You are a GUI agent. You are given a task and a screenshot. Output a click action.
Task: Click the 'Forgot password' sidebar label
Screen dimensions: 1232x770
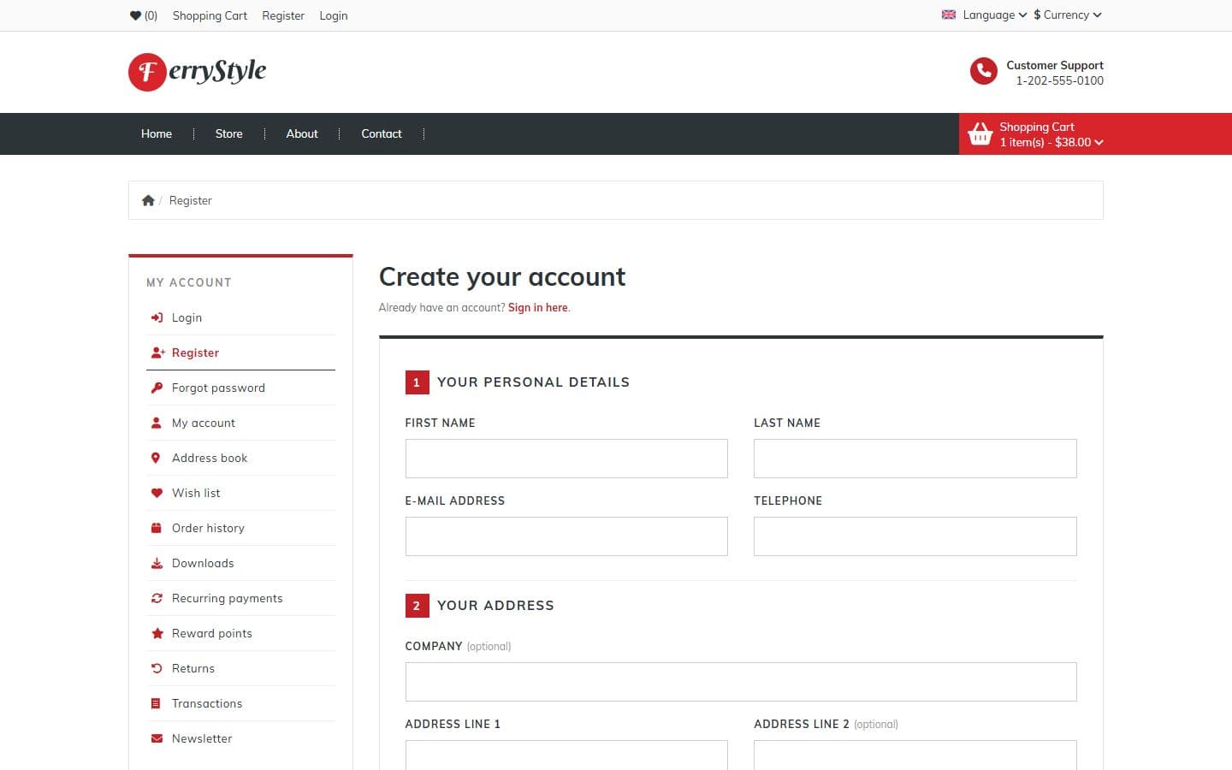pyautogui.click(x=218, y=388)
